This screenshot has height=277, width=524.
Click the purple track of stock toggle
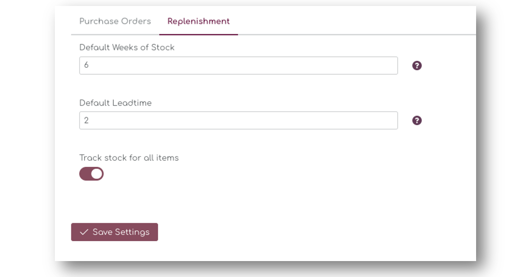coord(84,174)
